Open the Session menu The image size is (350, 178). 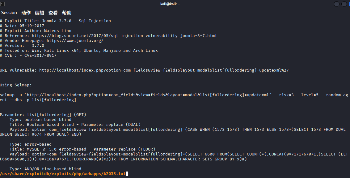pos(9,13)
